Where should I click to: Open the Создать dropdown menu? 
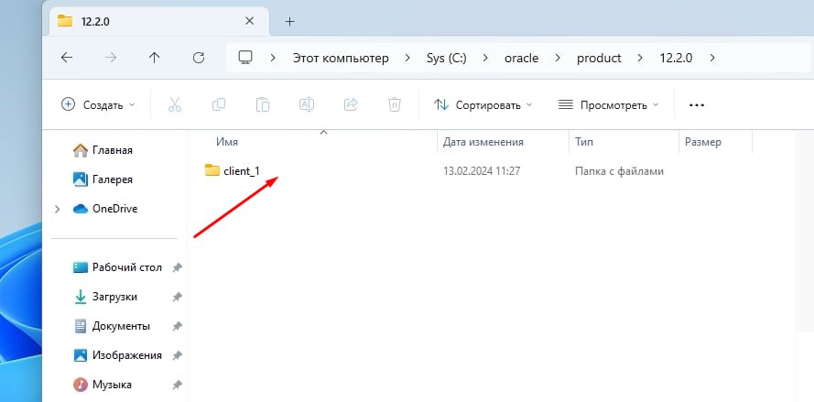click(x=98, y=105)
